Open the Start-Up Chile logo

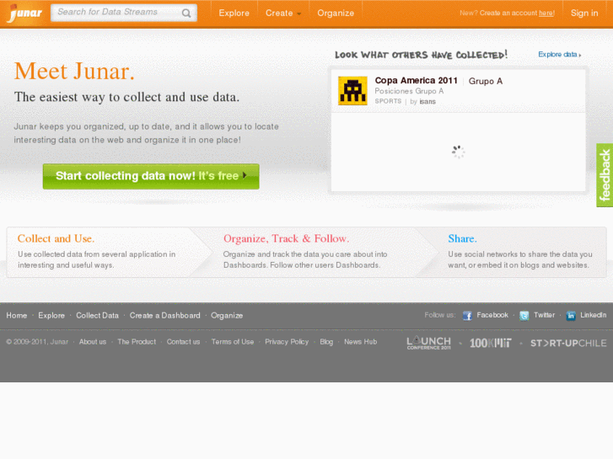click(x=568, y=343)
